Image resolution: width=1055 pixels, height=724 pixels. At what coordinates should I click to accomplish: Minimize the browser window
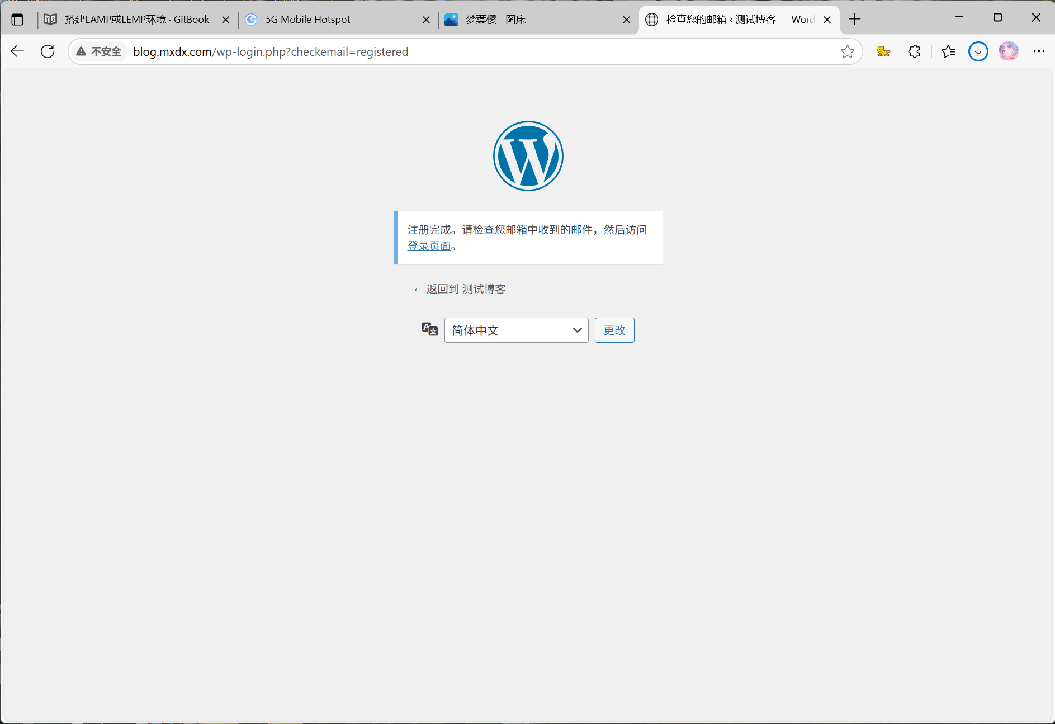point(959,18)
